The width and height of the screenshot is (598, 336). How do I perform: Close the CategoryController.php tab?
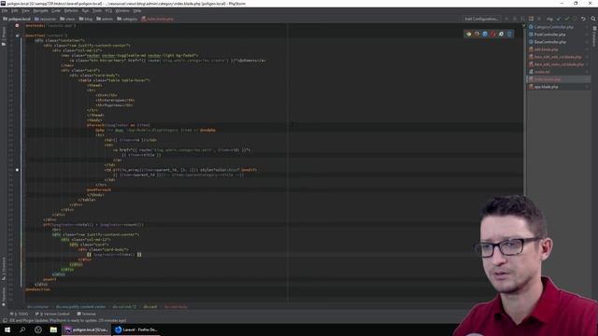588,27
